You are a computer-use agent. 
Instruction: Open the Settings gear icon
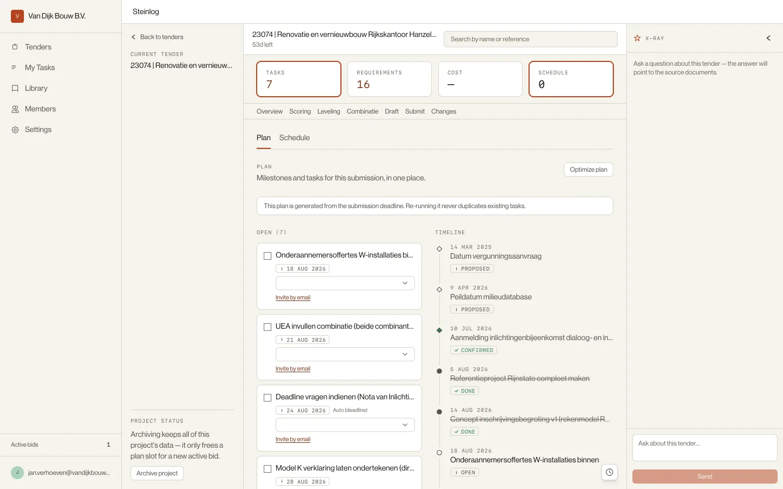(15, 129)
